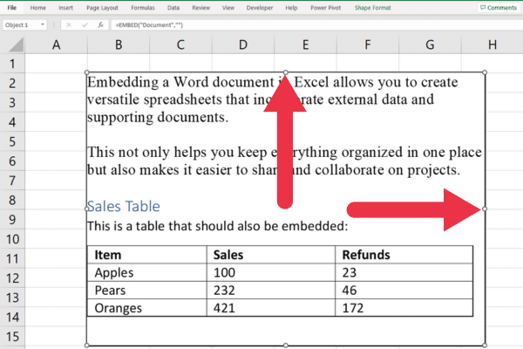Open the Power Pivot tab

(325, 8)
